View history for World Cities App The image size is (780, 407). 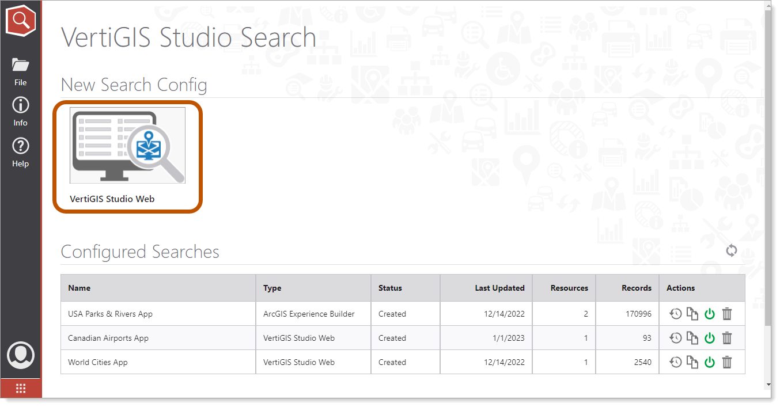(676, 362)
